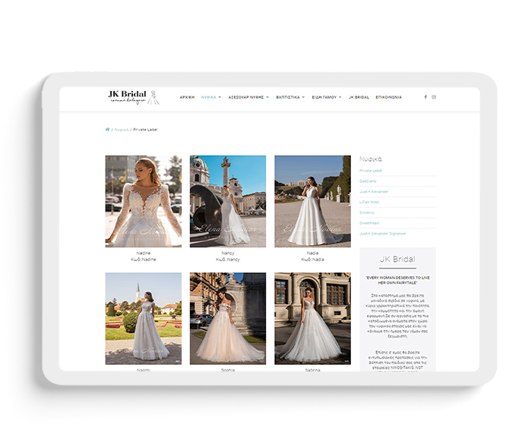Open the ΕΙΔΗ ΓΑΜΟΥ menu item

tap(324, 97)
